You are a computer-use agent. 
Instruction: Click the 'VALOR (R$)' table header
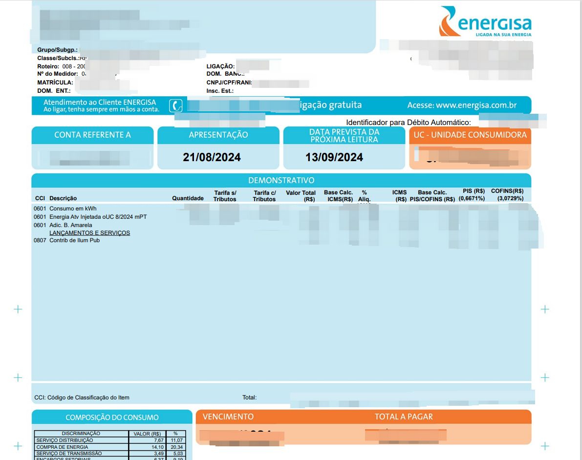[148, 434]
